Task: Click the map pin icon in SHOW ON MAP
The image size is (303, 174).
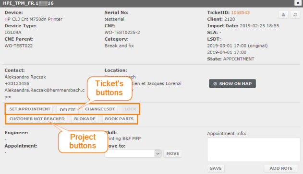Action: coord(215,84)
